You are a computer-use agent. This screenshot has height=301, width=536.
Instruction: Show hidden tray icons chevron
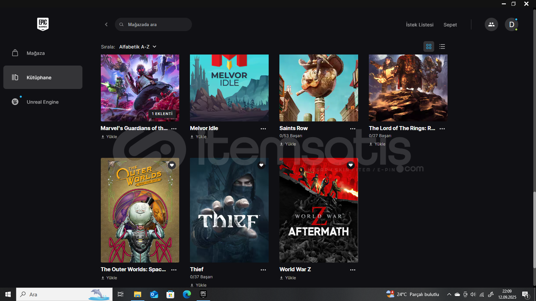tap(449, 294)
